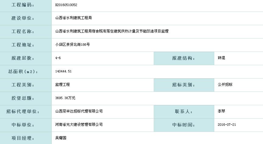The height and width of the screenshot is (144, 263).
Task: Click the agency 山西辰丰达招标代理有限公司
Action: [x=79, y=111]
